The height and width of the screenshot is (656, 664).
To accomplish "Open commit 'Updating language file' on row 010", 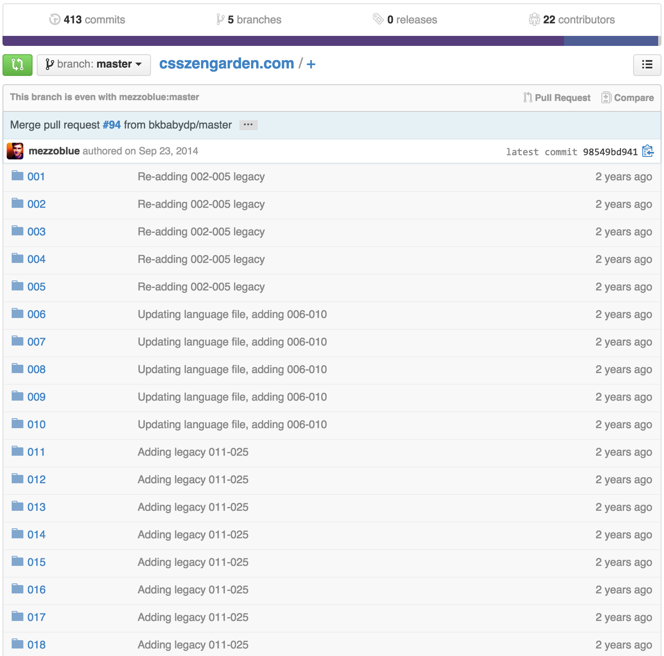I will 232,424.
